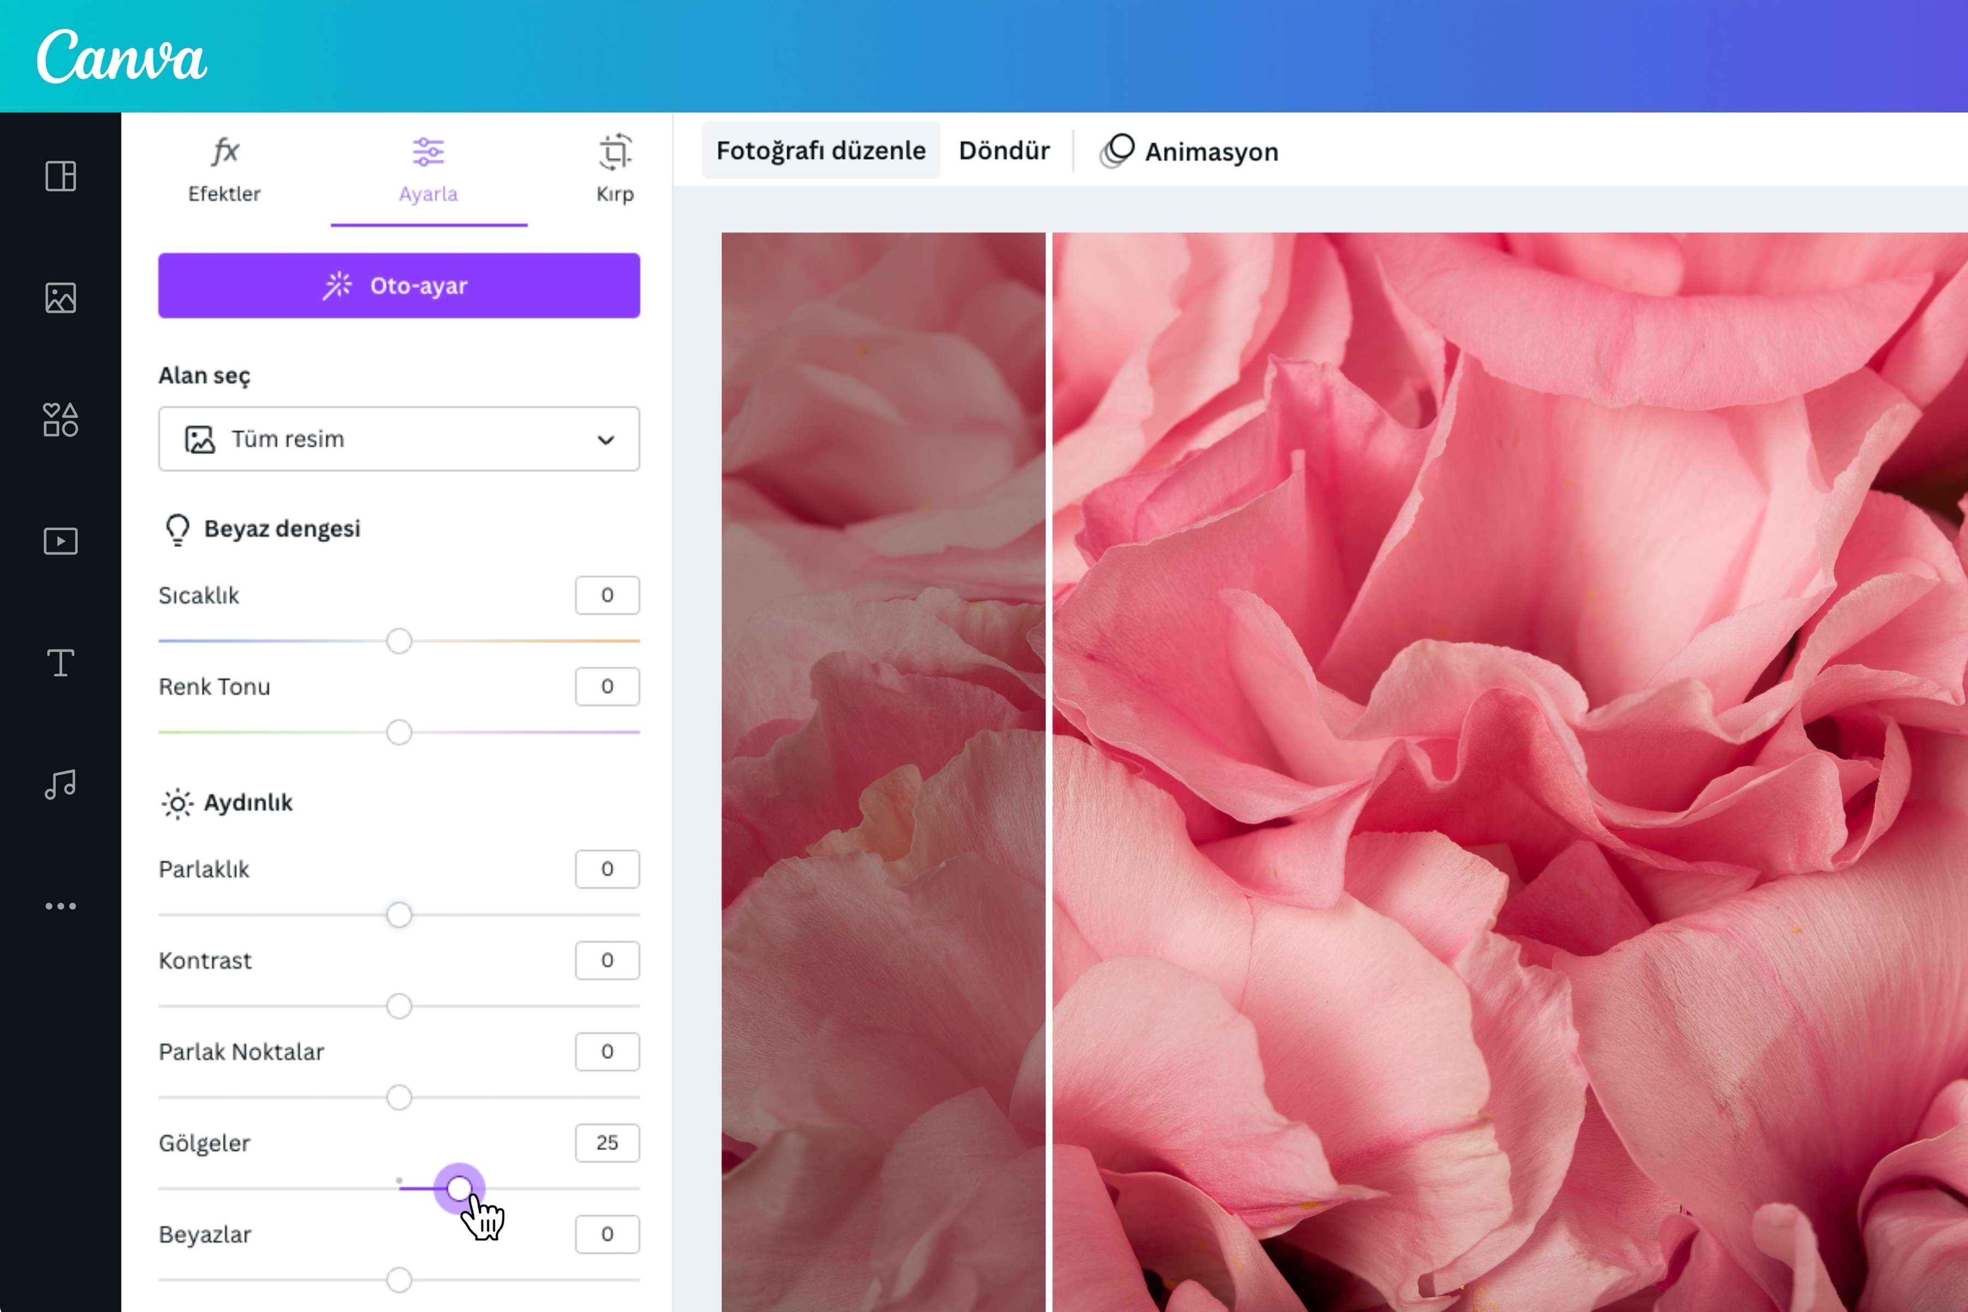This screenshot has height=1312, width=1968.
Task: Click the Alan seç label
Action: click(204, 376)
